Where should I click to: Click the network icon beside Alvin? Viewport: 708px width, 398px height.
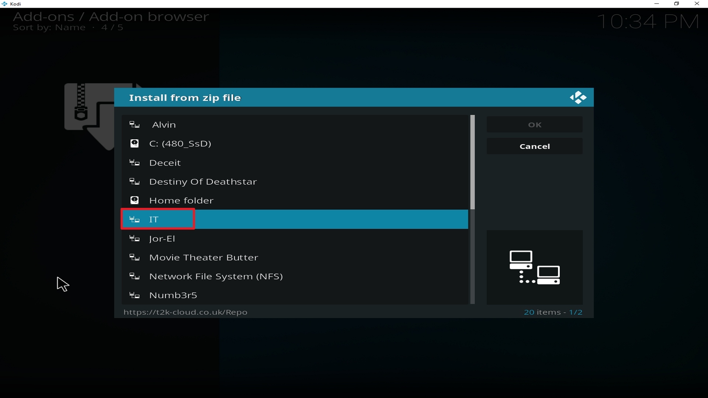[135, 125]
